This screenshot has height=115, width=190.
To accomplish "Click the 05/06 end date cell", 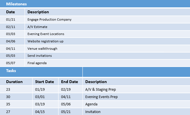I will 65,104.
